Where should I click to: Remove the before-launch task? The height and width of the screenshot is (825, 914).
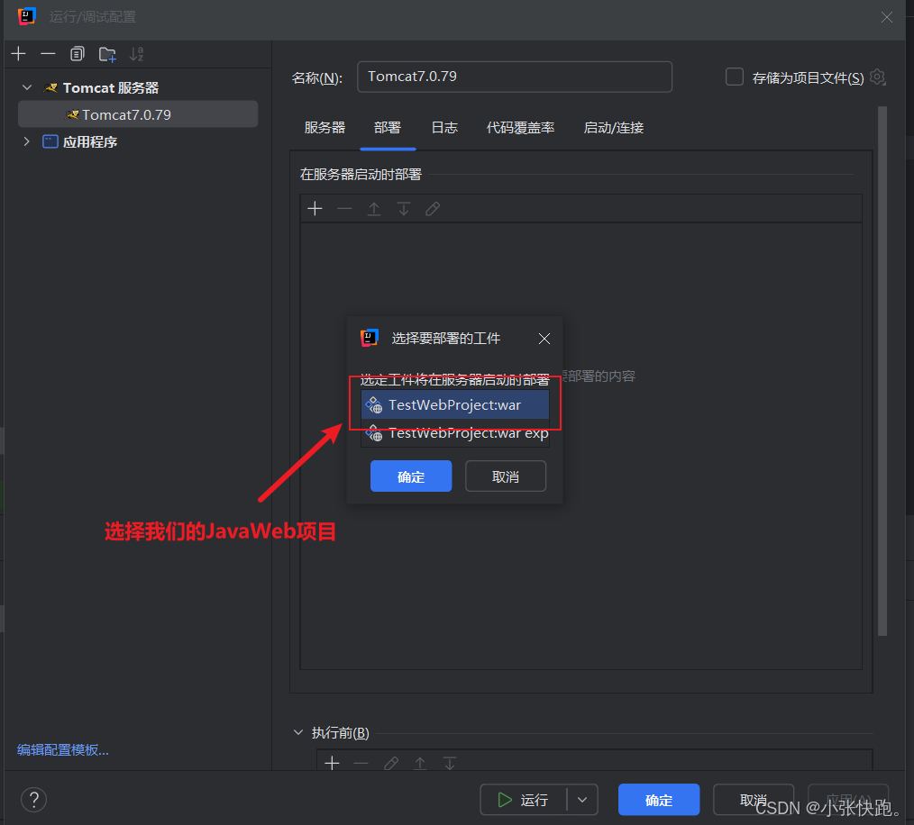click(361, 763)
